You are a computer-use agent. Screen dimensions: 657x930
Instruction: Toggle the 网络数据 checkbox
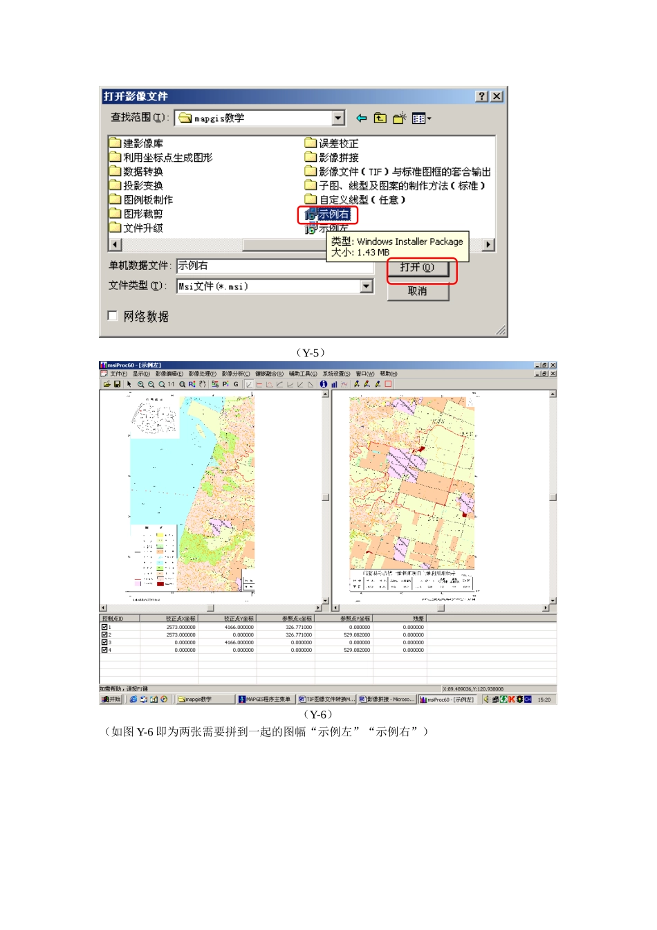pyautogui.click(x=113, y=316)
